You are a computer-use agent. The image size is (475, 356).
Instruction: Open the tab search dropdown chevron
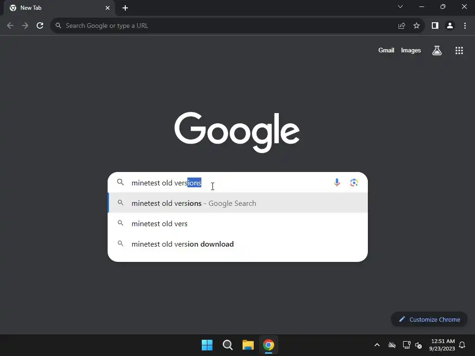(x=400, y=6)
